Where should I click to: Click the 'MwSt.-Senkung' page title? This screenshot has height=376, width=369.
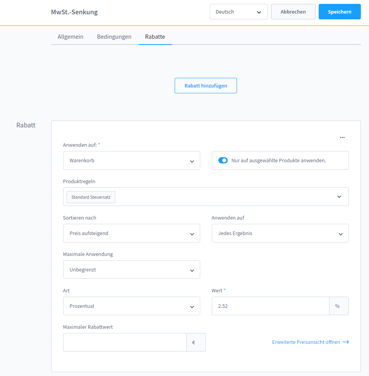coord(74,12)
